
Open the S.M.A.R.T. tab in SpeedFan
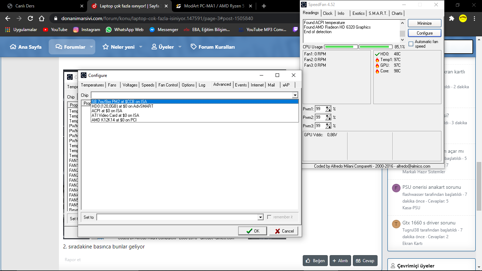tap(378, 13)
